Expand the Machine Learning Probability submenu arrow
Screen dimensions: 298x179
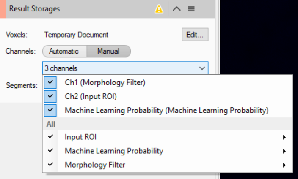tap(284, 151)
